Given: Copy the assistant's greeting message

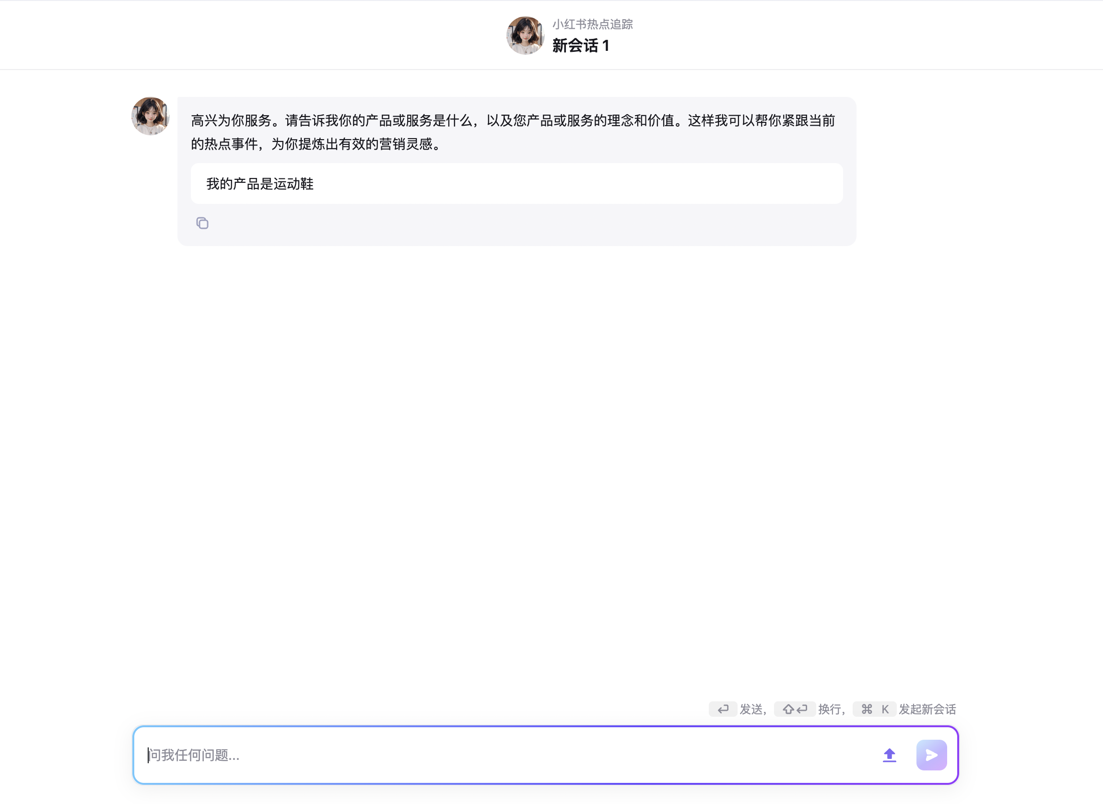Looking at the screenshot, I should click(202, 224).
